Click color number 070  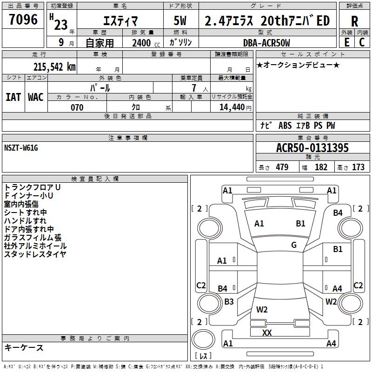pos(77,107)
